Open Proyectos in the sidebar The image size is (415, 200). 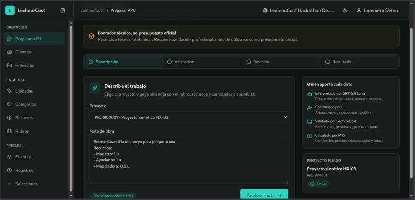[34, 65]
